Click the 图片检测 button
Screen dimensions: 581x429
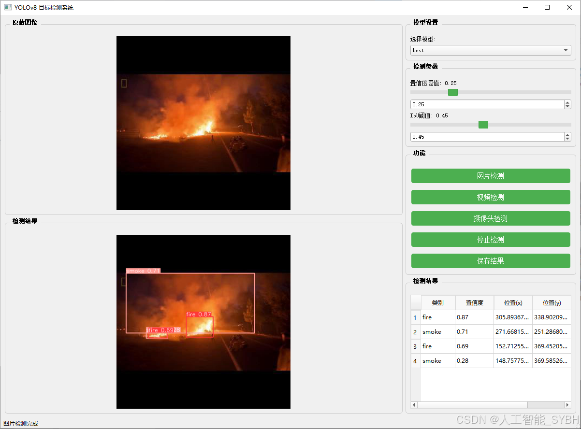click(490, 176)
